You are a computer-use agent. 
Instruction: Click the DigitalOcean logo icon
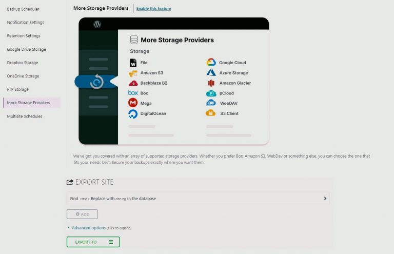coord(133,113)
